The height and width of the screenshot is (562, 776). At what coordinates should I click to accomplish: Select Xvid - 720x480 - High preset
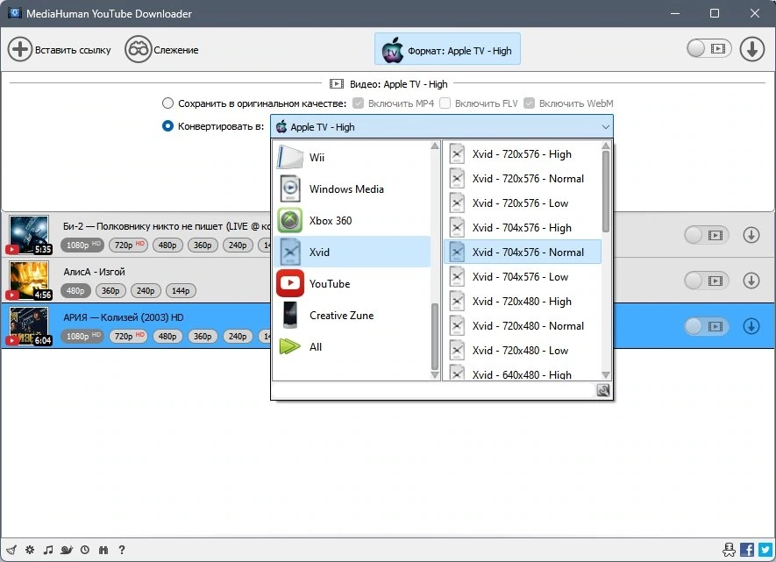point(522,302)
